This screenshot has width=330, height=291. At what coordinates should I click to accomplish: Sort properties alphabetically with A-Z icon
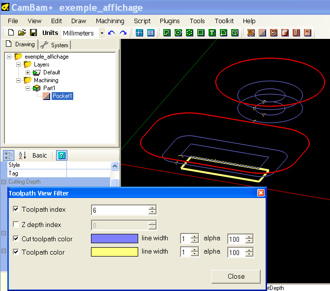(x=22, y=156)
